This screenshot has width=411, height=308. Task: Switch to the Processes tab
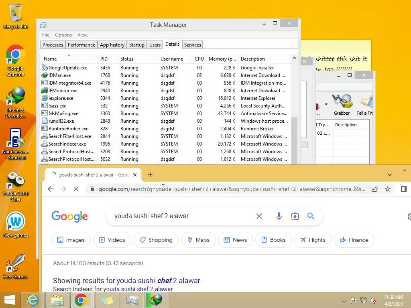pos(53,45)
